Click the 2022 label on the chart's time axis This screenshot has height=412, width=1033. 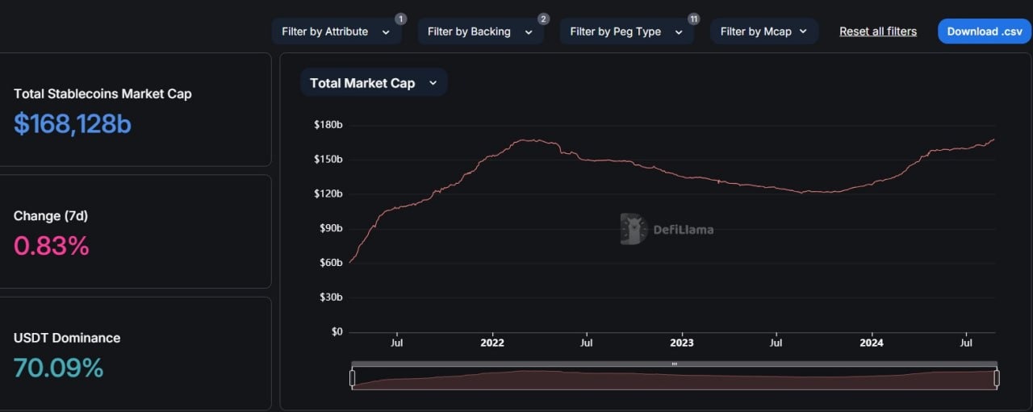[492, 343]
